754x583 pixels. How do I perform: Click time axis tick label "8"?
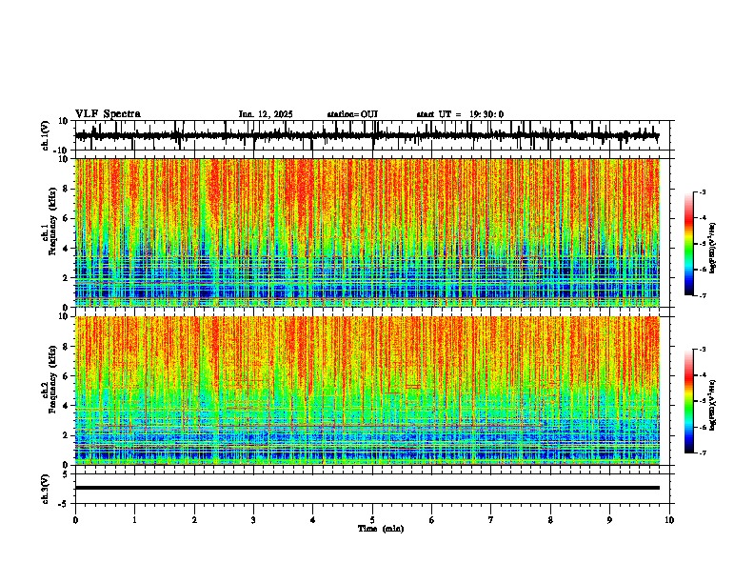point(550,520)
